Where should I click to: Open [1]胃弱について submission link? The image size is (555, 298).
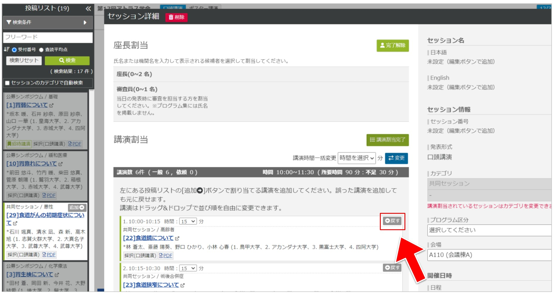27,105
